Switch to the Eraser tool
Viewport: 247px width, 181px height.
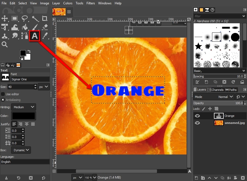(45, 27)
